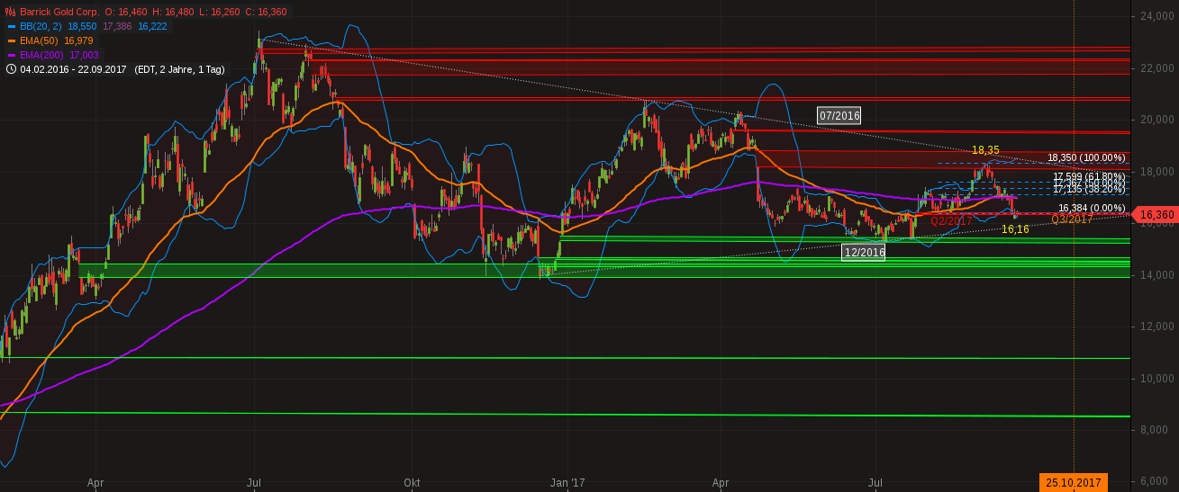
Task: Click the purple EMA(200) legend marker
Action: [10, 55]
